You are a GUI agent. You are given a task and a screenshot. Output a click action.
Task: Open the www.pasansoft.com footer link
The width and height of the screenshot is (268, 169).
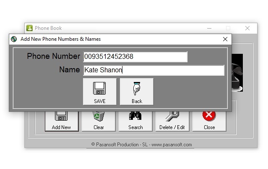[172, 145]
